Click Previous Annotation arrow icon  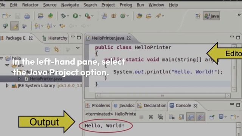click(x=49, y=26)
